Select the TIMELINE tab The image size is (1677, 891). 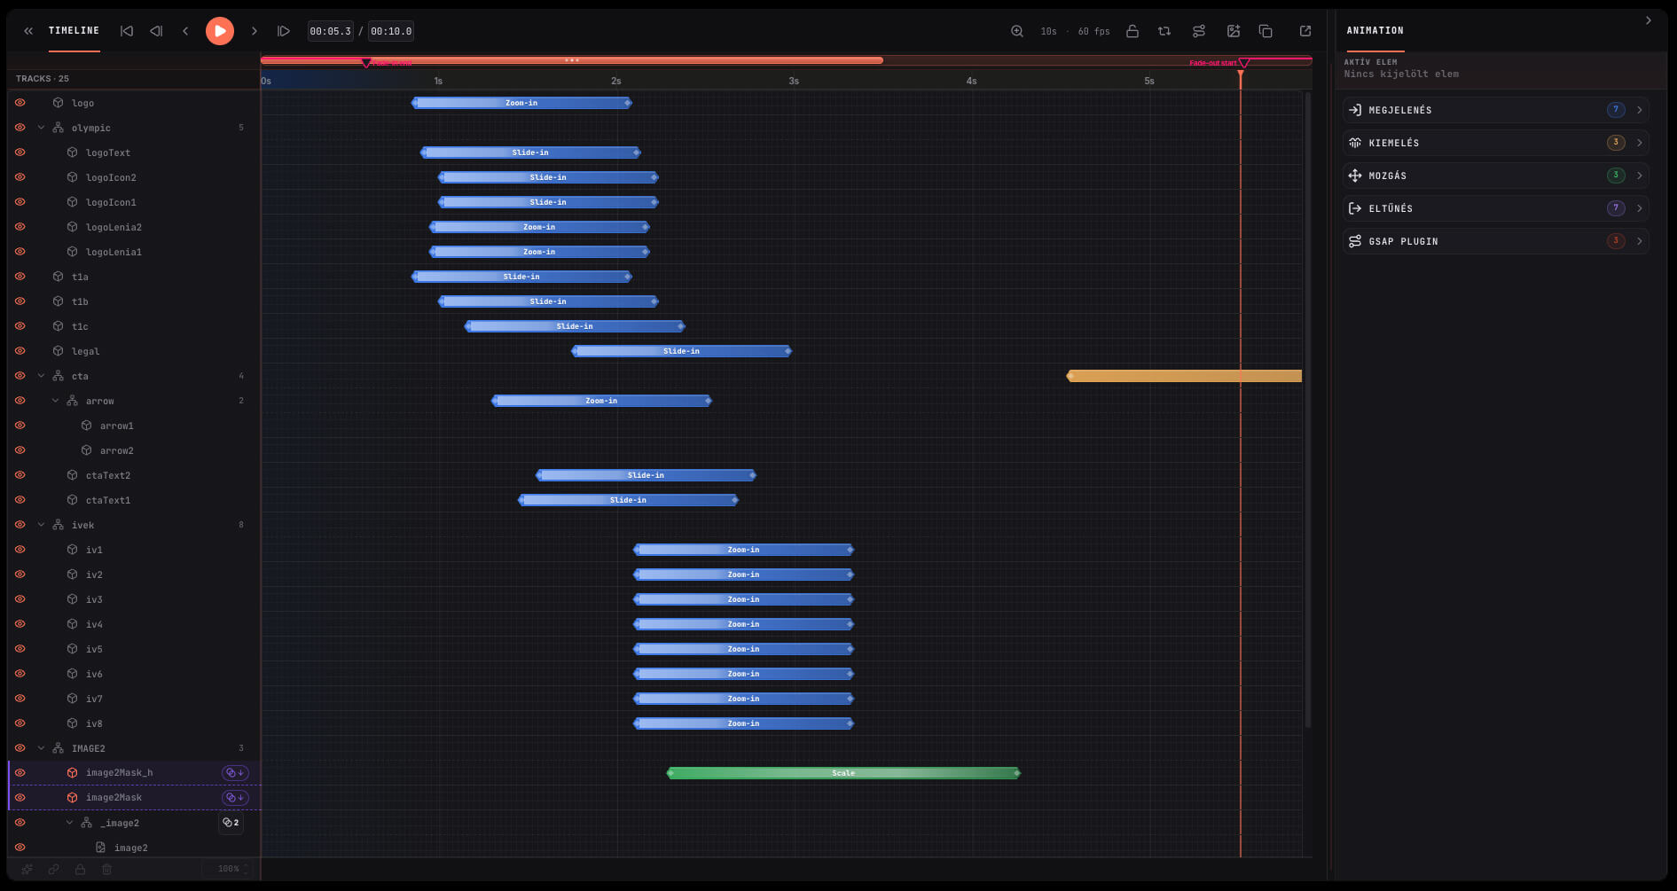tap(74, 31)
